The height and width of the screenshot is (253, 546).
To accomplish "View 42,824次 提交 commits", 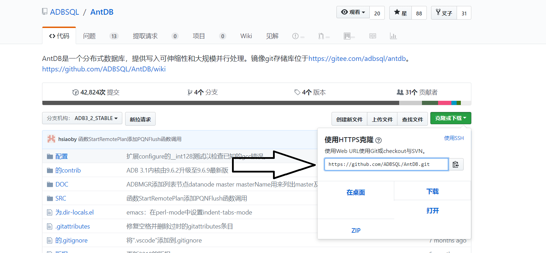I will click(96, 92).
